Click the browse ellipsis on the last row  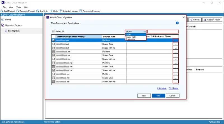176,82
